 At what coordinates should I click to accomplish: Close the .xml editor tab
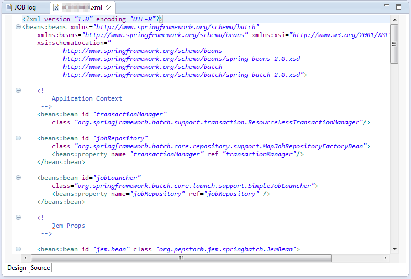[x=108, y=7]
